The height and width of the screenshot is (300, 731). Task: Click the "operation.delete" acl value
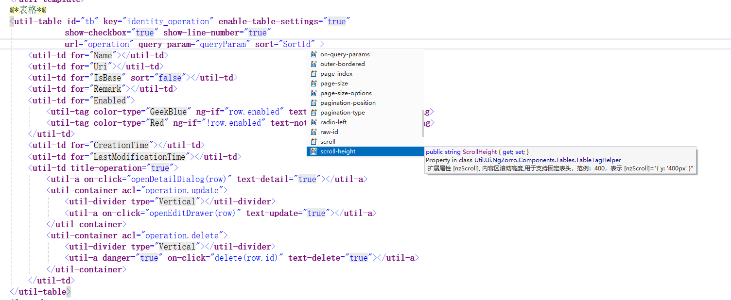pyautogui.click(x=184, y=235)
